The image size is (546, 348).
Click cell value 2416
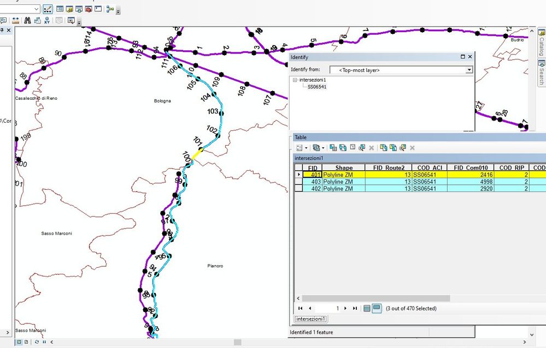click(x=471, y=175)
